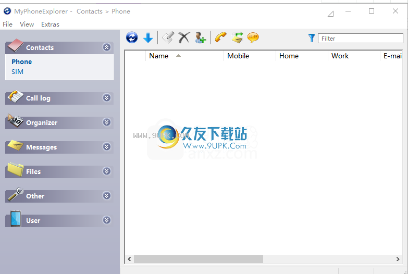408x274 pixels.
Task: Click the blue filter funnel icon
Action: (x=312, y=38)
